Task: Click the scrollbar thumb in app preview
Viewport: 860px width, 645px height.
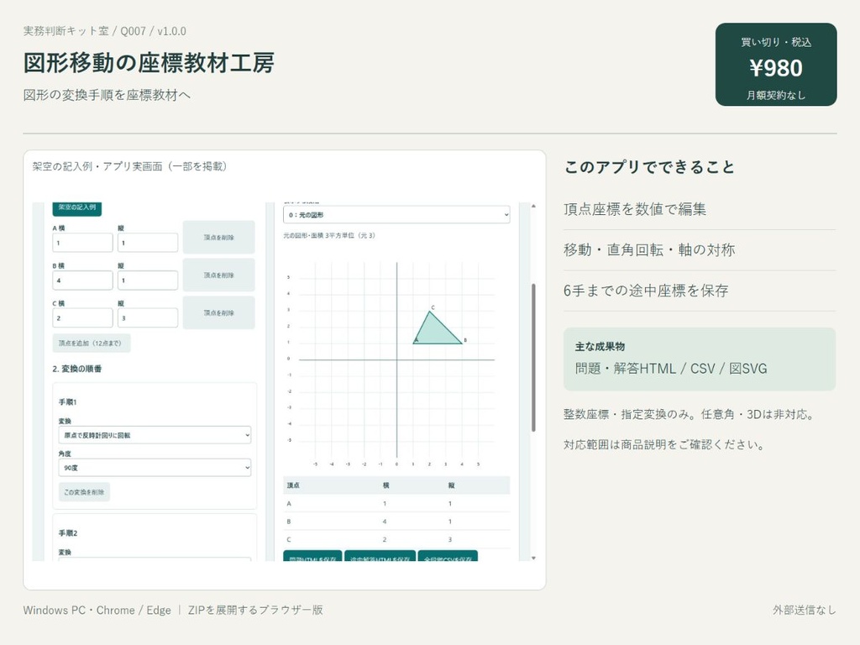Action: [533, 358]
